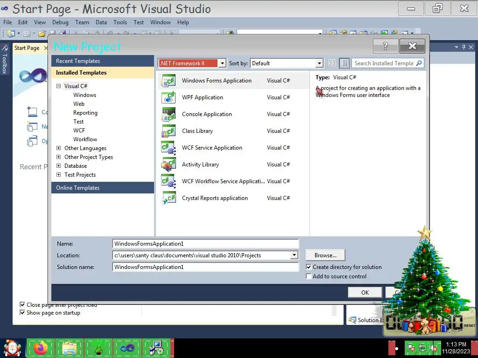The height and width of the screenshot is (358, 478).
Task: Pick the Console Application template icon
Action: click(x=168, y=114)
